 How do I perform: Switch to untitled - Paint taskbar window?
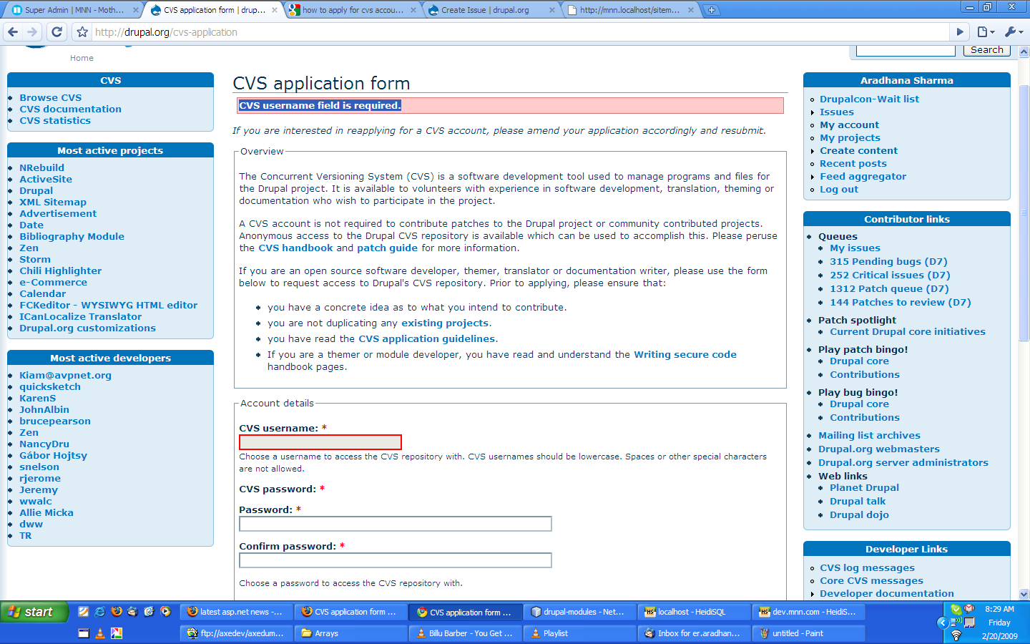click(x=810, y=633)
